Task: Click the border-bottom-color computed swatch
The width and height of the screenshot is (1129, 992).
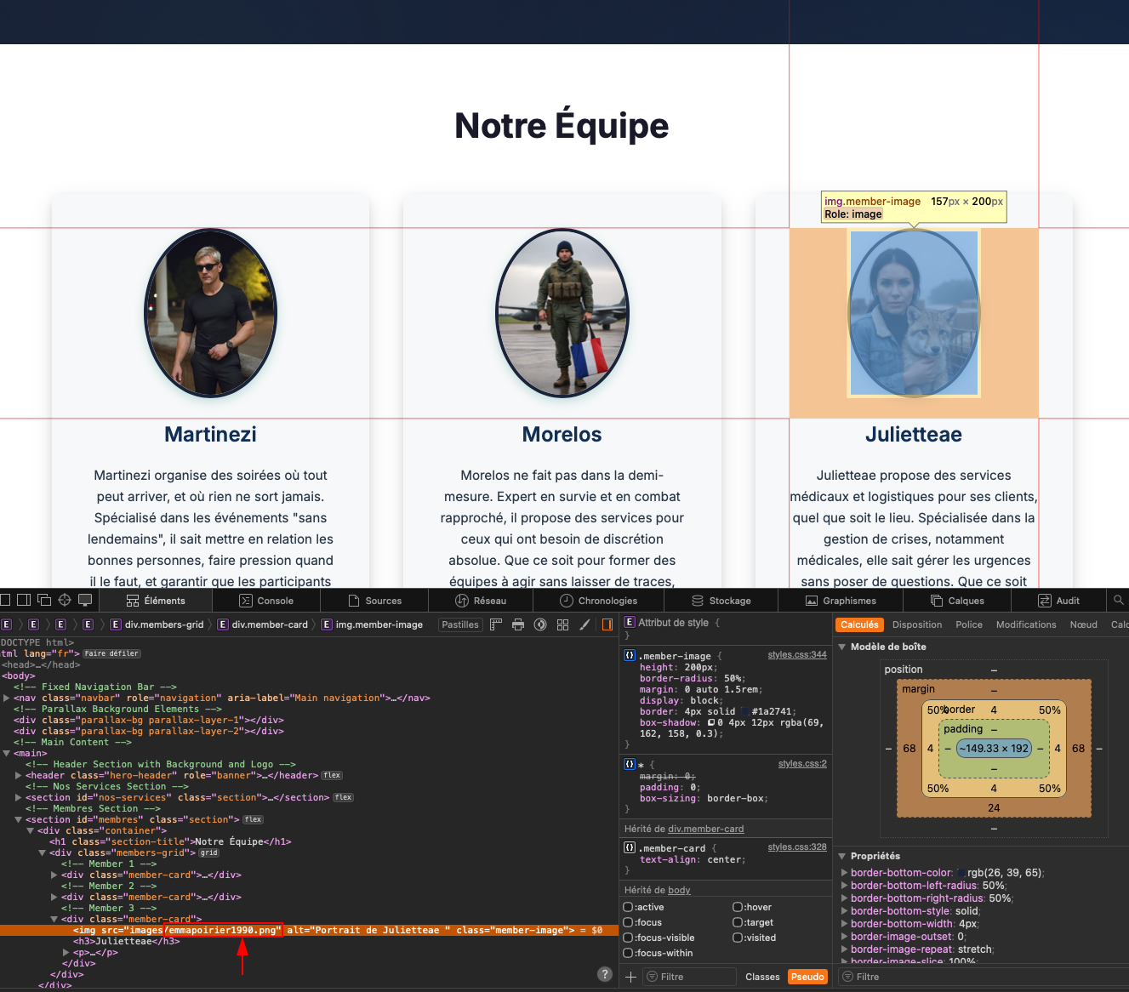Action: (961, 873)
